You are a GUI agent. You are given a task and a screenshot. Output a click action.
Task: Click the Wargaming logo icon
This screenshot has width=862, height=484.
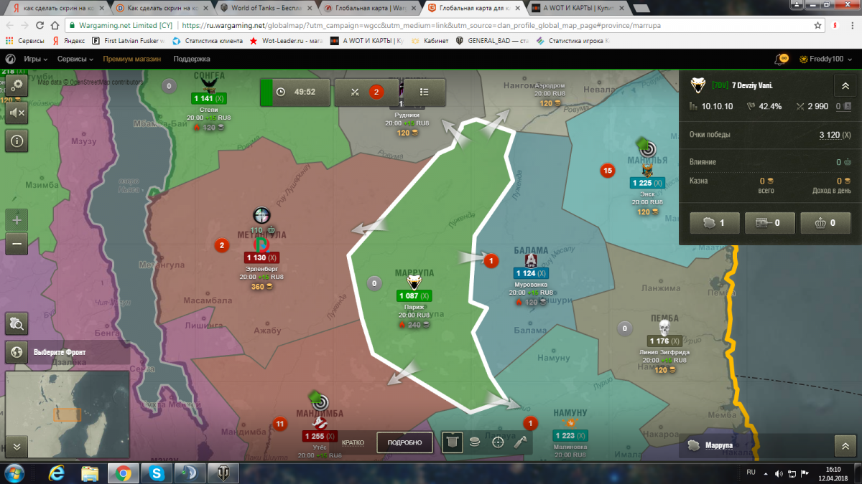(10, 59)
